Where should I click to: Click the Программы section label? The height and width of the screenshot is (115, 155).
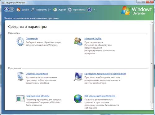tap(15, 68)
